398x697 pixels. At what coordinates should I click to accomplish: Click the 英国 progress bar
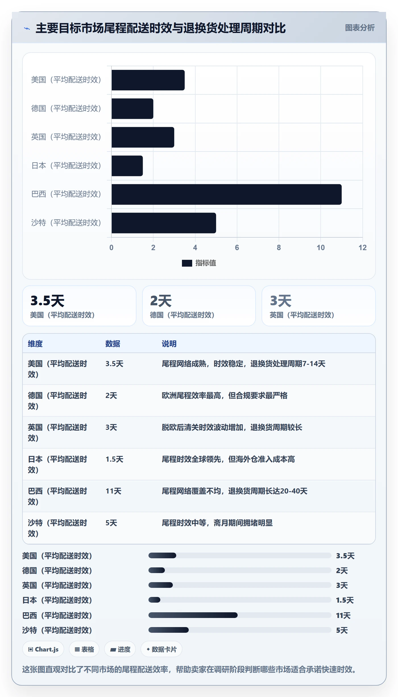point(240,585)
